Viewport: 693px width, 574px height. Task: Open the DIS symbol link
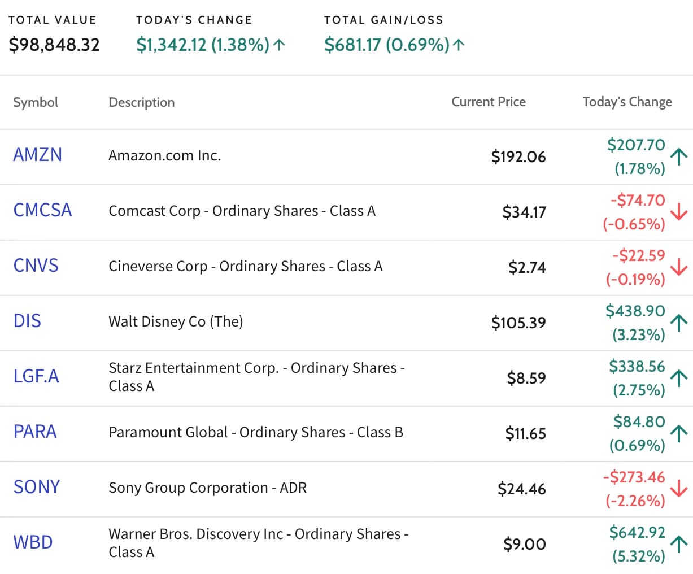tap(27, 321)
